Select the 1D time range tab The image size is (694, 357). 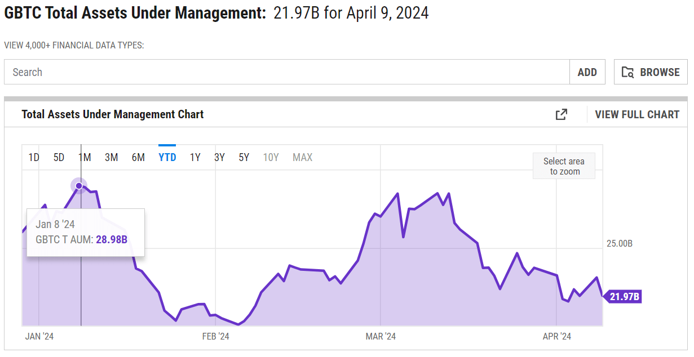pyautogui.click(x=33, y=157)
